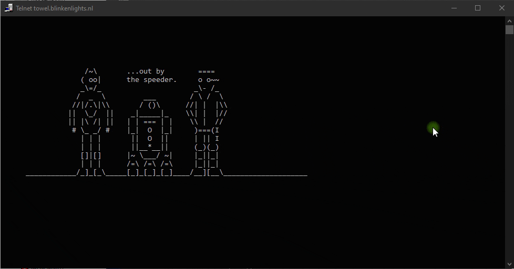Close the Telnet towel.blinkenlights.nl window
Image resolution: width=514 pixels, height=269 pixels.
coord(502,8)
